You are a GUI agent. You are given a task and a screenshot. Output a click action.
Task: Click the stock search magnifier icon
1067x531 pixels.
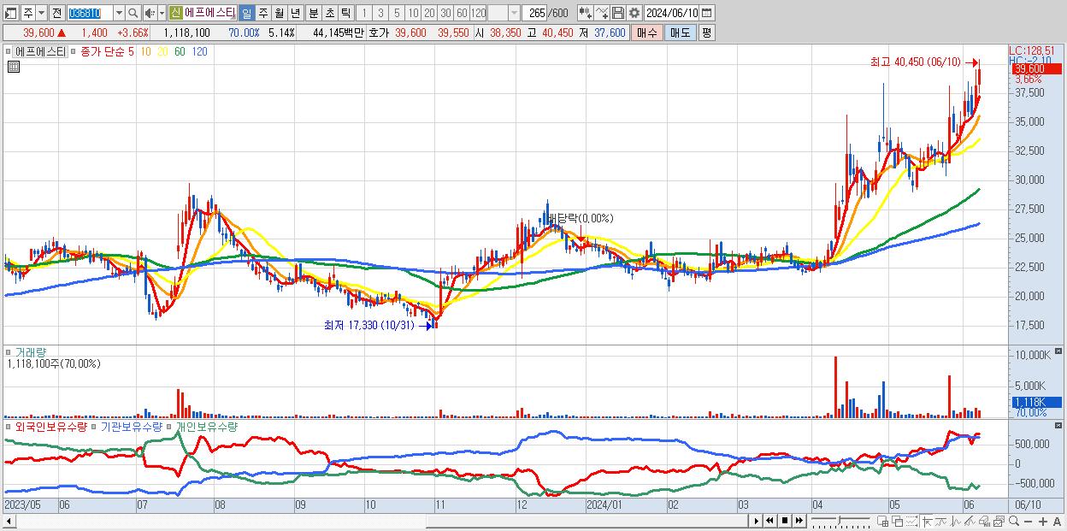coord(133,13)
